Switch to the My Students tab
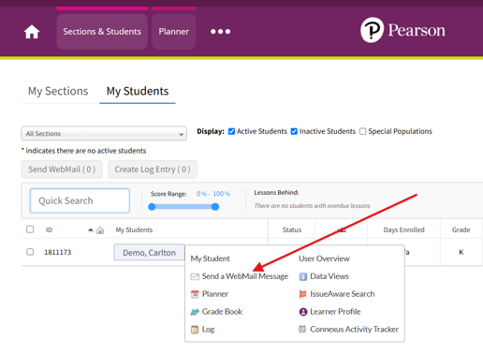483x354 pixels. [x=138, y=91]
